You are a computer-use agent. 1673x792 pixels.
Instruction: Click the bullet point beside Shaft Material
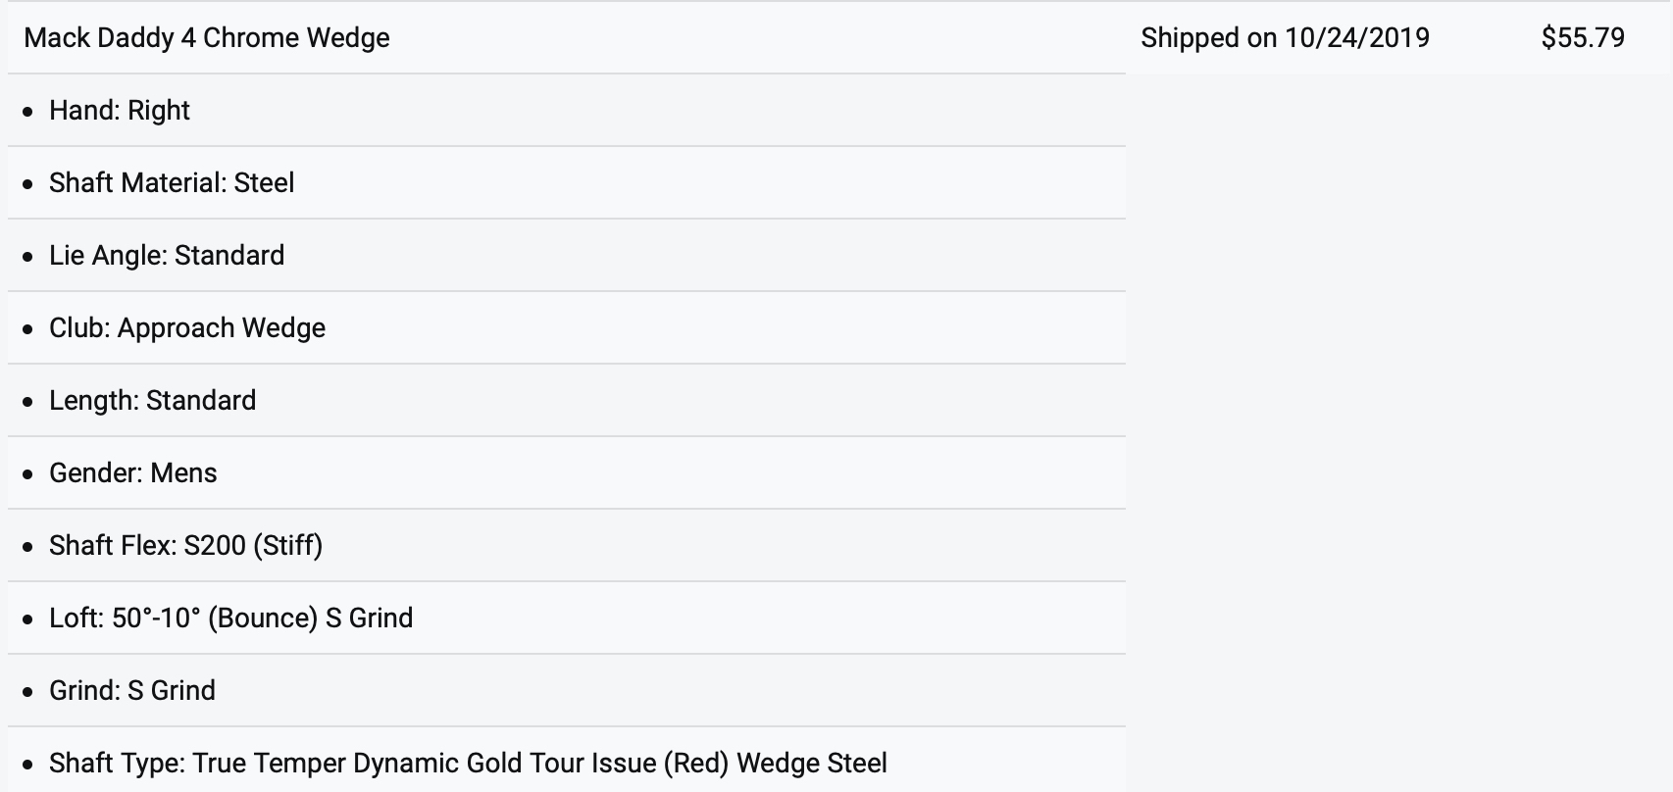(x=28, y=184)
